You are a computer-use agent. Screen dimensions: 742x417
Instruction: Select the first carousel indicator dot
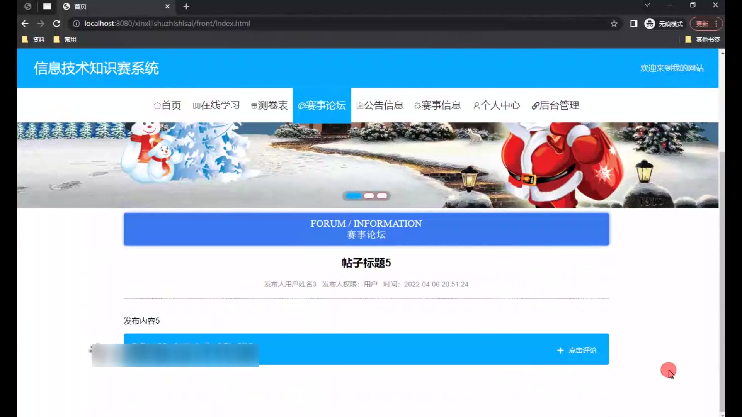click(x=353, y=196)
